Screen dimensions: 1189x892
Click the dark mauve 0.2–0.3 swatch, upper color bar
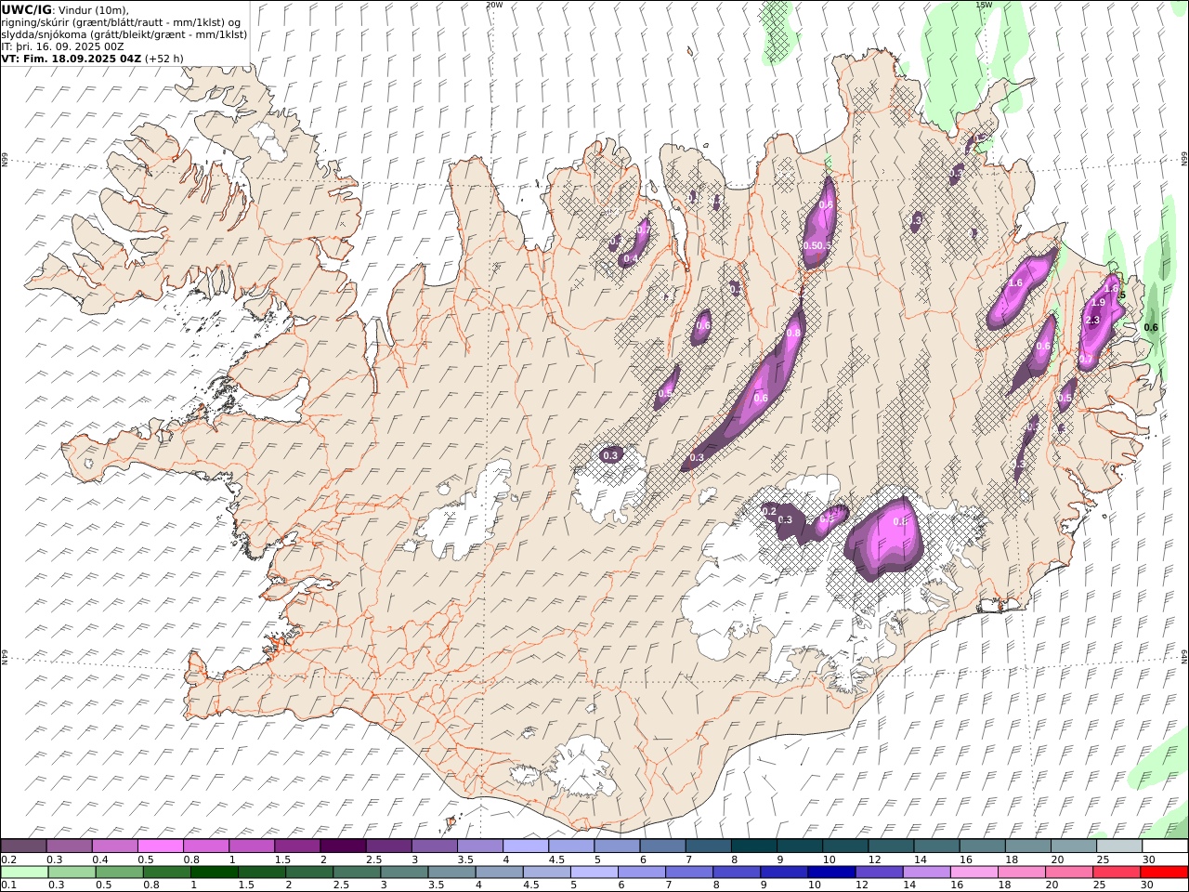point(23,846)
